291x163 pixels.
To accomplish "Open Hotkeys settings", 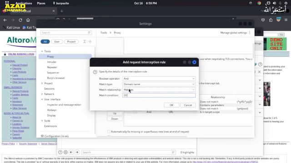I will [x=51, y=110].
